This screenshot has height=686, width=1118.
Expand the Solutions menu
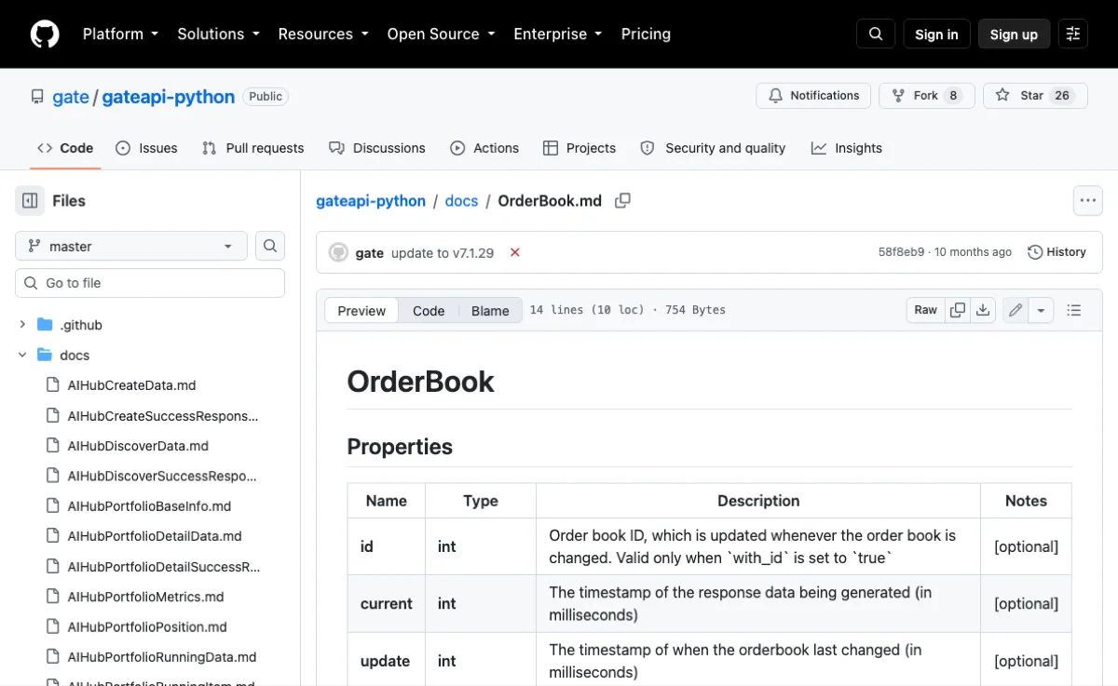coord(218,34)
